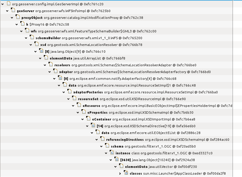This screenshot has width=242, height=177.
Task: Click the [0] AdapterFactory[4] array icon
Action: 60,78
